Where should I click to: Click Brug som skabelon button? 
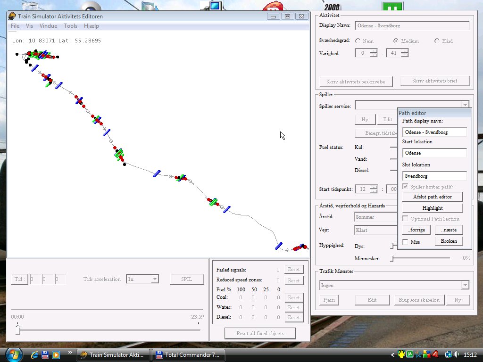click(x=419, y=300)
